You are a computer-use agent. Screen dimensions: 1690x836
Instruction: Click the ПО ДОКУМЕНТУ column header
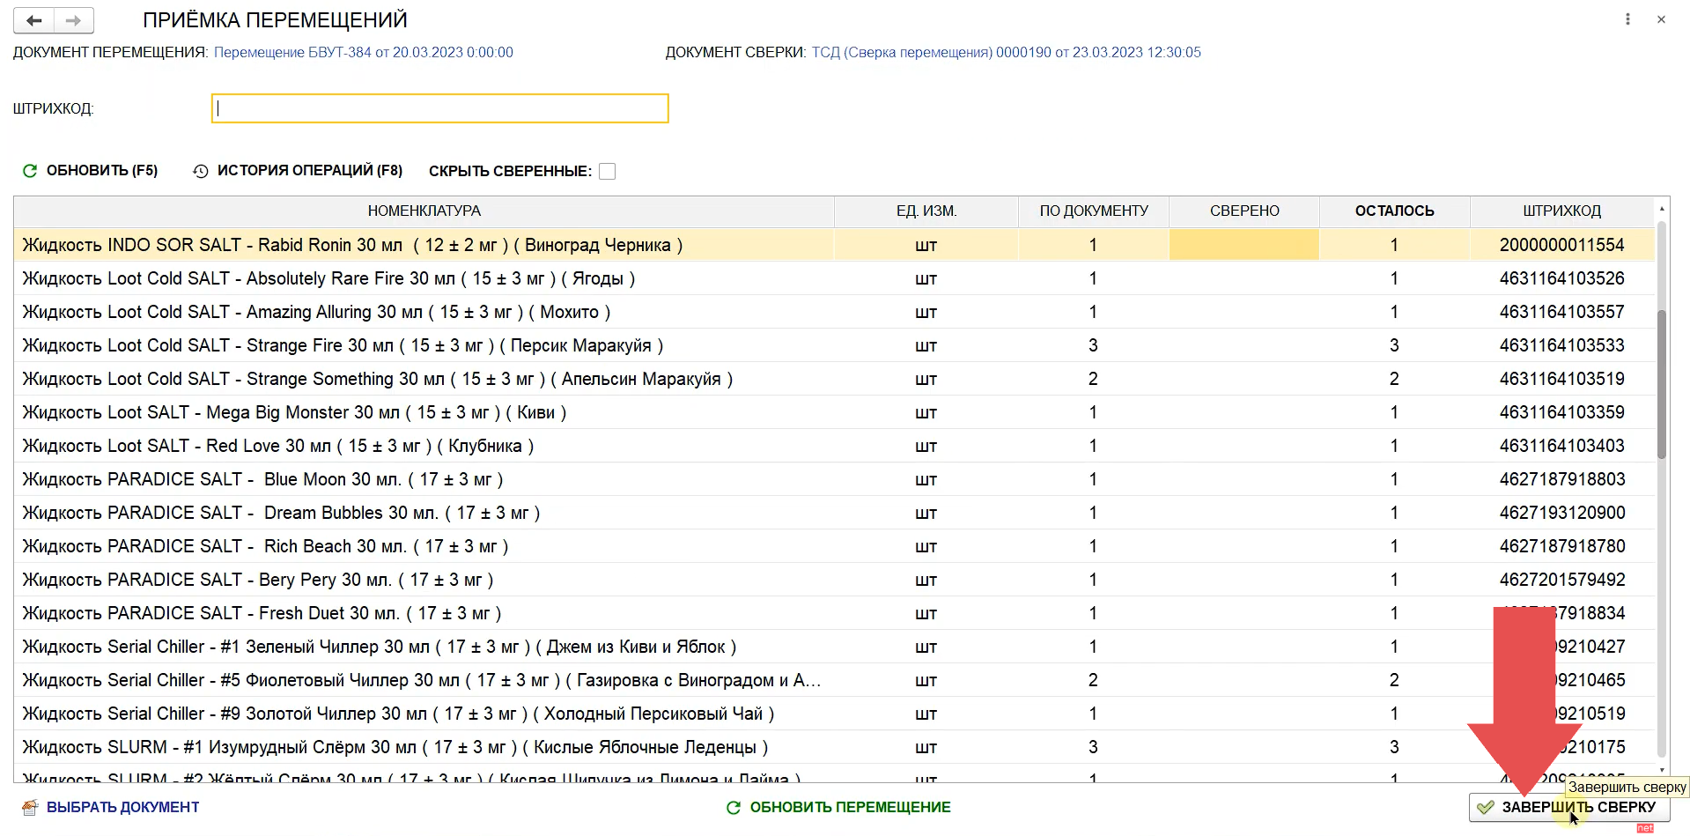(x=1093, y=211)
